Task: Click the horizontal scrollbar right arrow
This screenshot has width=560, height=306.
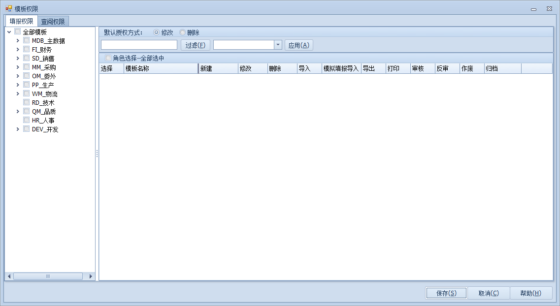Action: pos(91,276)
